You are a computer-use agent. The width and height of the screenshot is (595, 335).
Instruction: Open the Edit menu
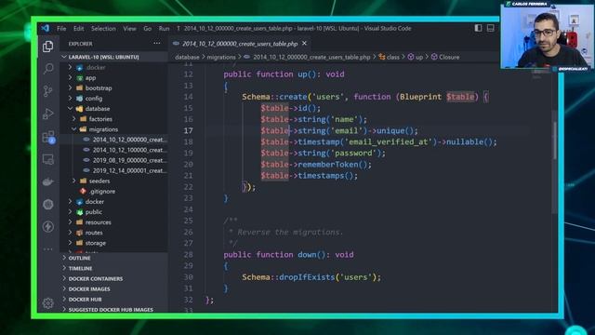coord(78,29)
